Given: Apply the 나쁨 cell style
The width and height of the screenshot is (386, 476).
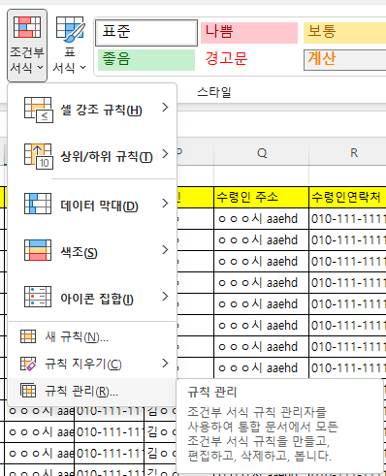Looking at the screenshot, I should [x=249, y=33].
